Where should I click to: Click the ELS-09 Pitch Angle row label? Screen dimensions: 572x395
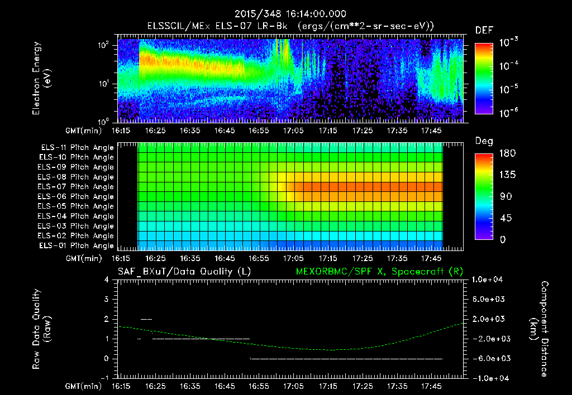(x=76, y=167)
